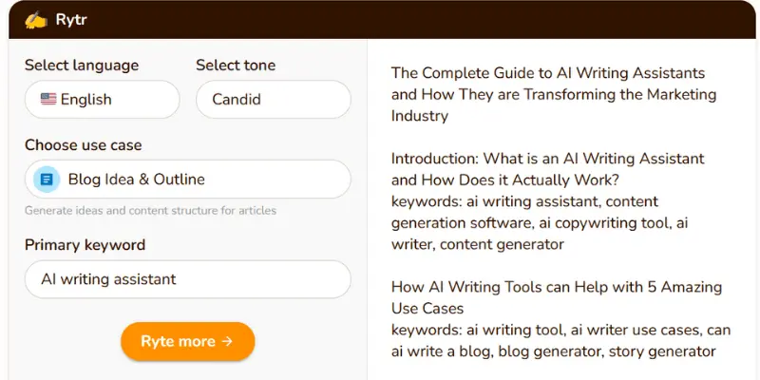Click the Rytr brand name in header
The width and height of the screenshot is (760, 380).
tap(71, 20)
